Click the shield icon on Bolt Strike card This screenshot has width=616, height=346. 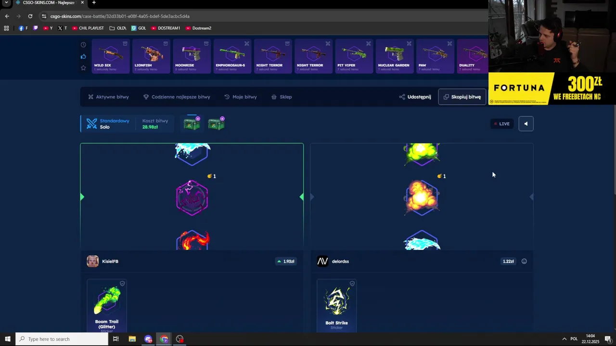pos(352,284)
